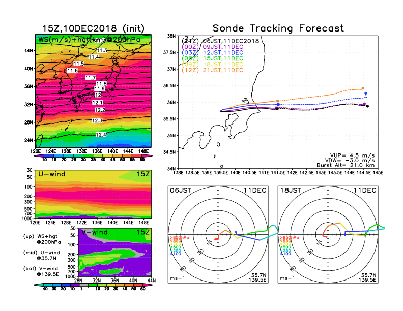This screenshot has width=403, height=311.
Task: Click the "18JST" hodograph title
Action: pos(291,190)
